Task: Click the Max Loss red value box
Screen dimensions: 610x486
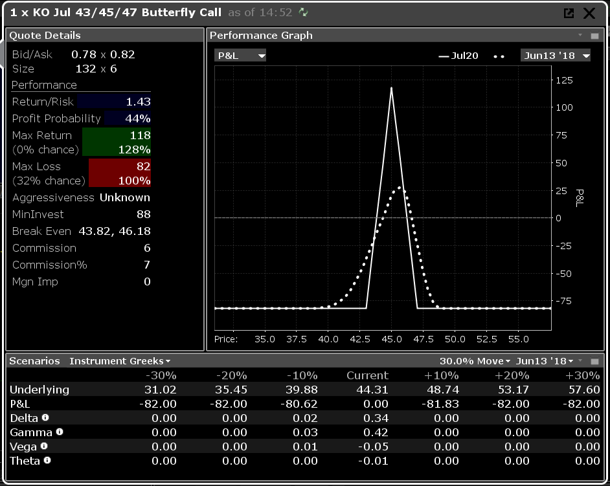Action: point(120,173)
